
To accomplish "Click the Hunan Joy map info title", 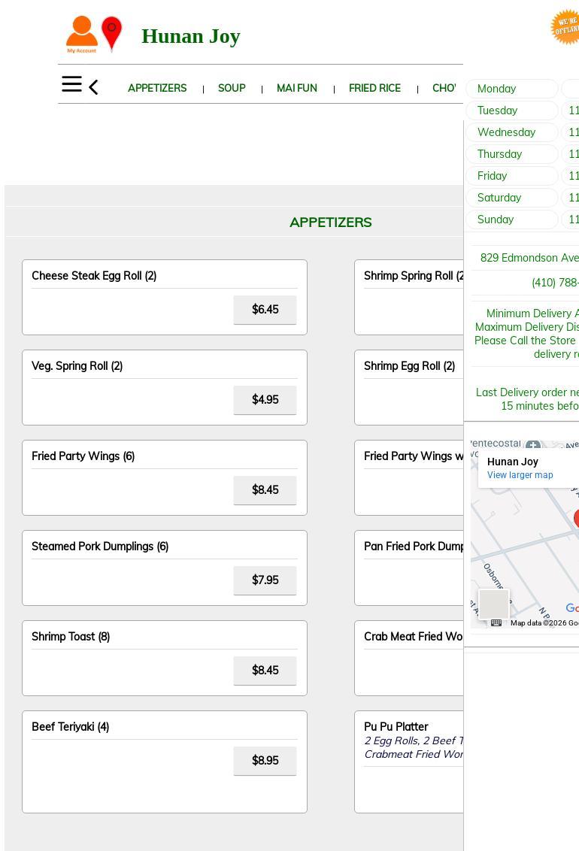I will pos(512,462).
